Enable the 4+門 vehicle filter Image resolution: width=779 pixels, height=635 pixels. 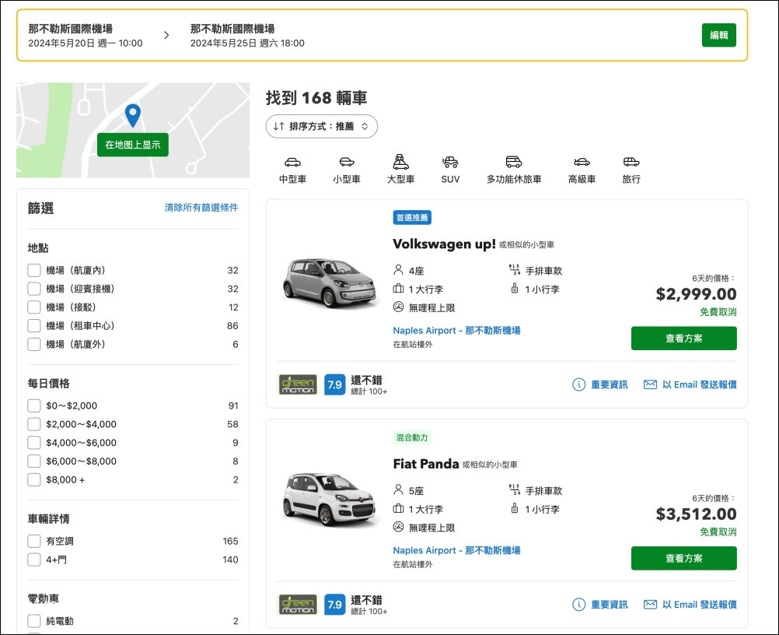pyautogui.click(x=33, y=560)
